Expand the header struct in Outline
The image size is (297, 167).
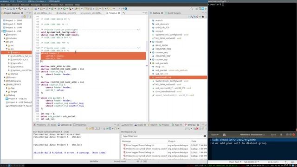[x=151, y=42]
